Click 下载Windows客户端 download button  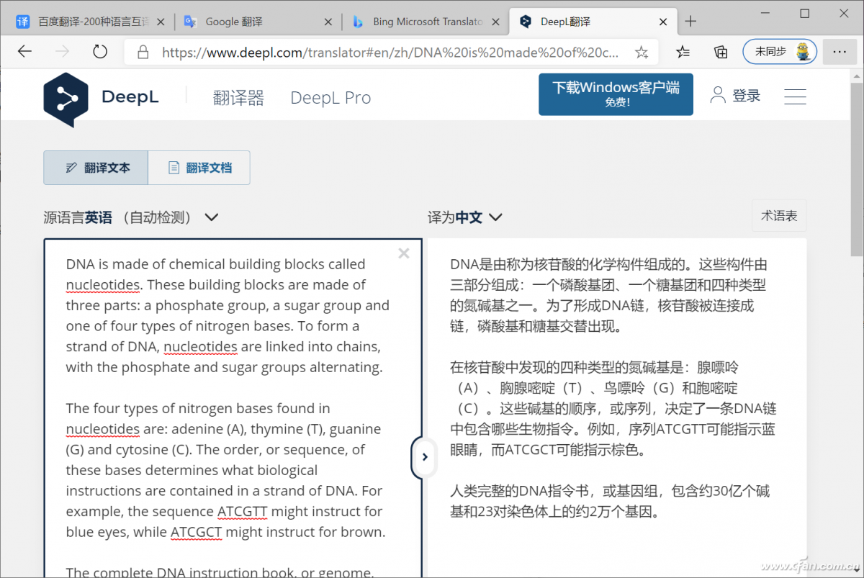pos(616,94)
